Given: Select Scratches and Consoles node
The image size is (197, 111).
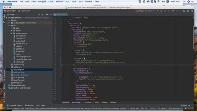Looking at the screenshot, I should point(21,88).
